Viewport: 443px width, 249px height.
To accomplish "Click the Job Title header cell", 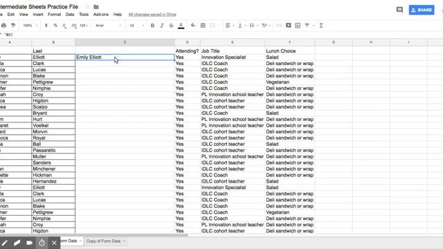I will tap(233, 51).
